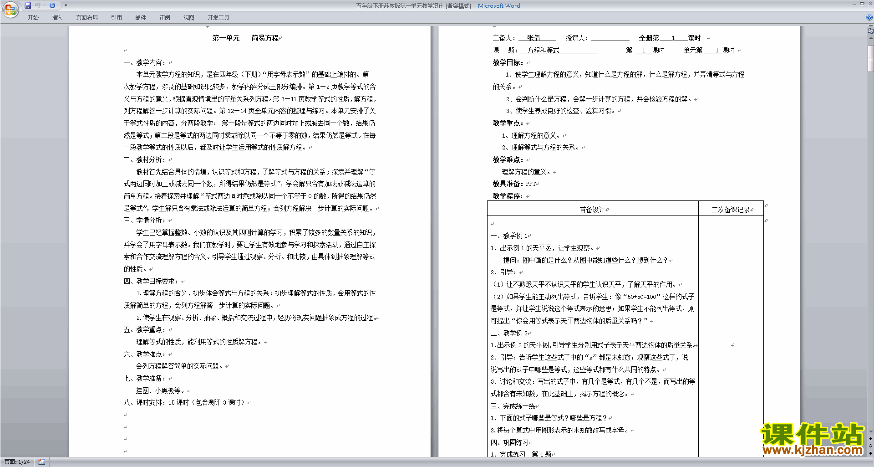Open the 开发工具 tab
The width and height of the screenshot is (874, 467).
coord(218,18)
